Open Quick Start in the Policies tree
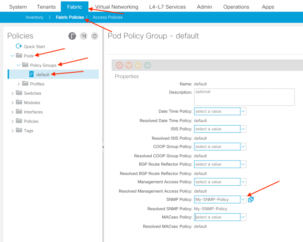Image resolution: width=303 pixels, height=242 pixels. [34, 47]
